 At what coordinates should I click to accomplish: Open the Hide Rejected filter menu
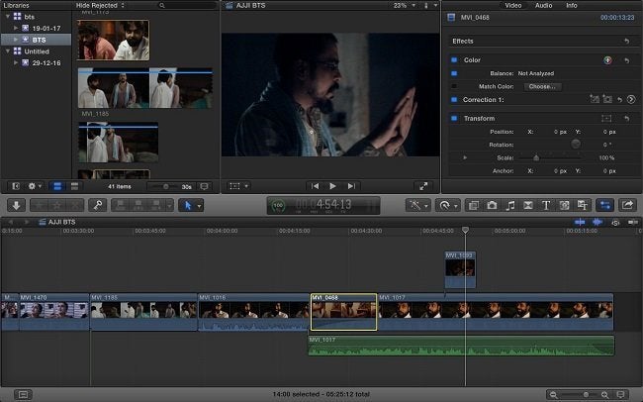pyautogui.click(x=101, y=5)
